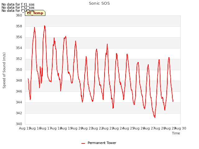
Task: Click the 'No data for f_t1_sos' message
Action: coord(18,4)
